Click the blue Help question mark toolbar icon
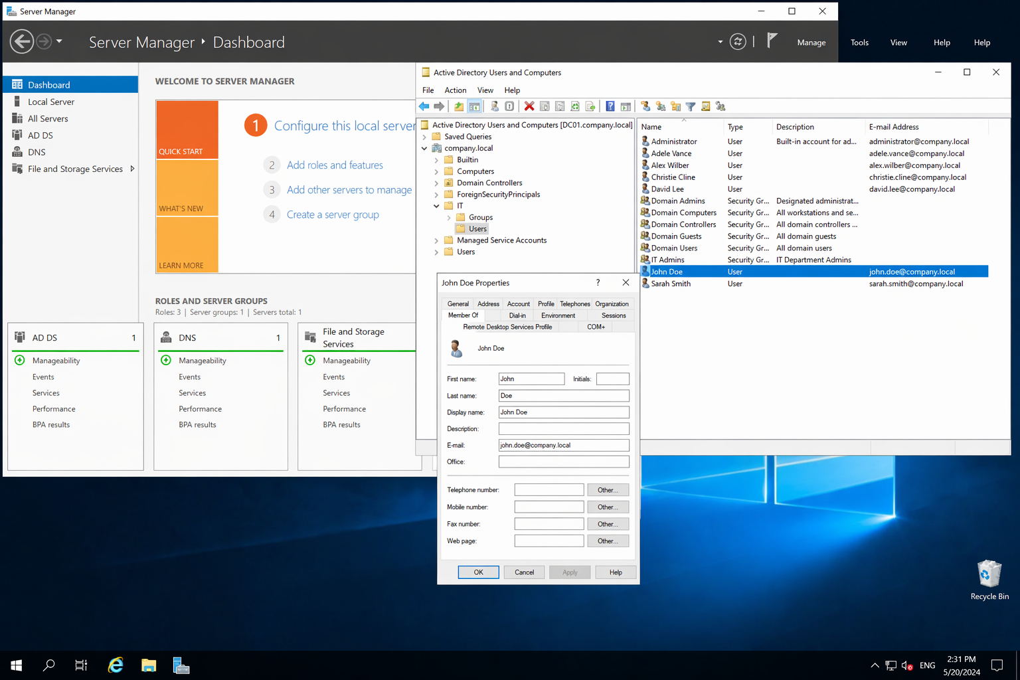This screenshot has width=1020, height=680. point(610,106)
